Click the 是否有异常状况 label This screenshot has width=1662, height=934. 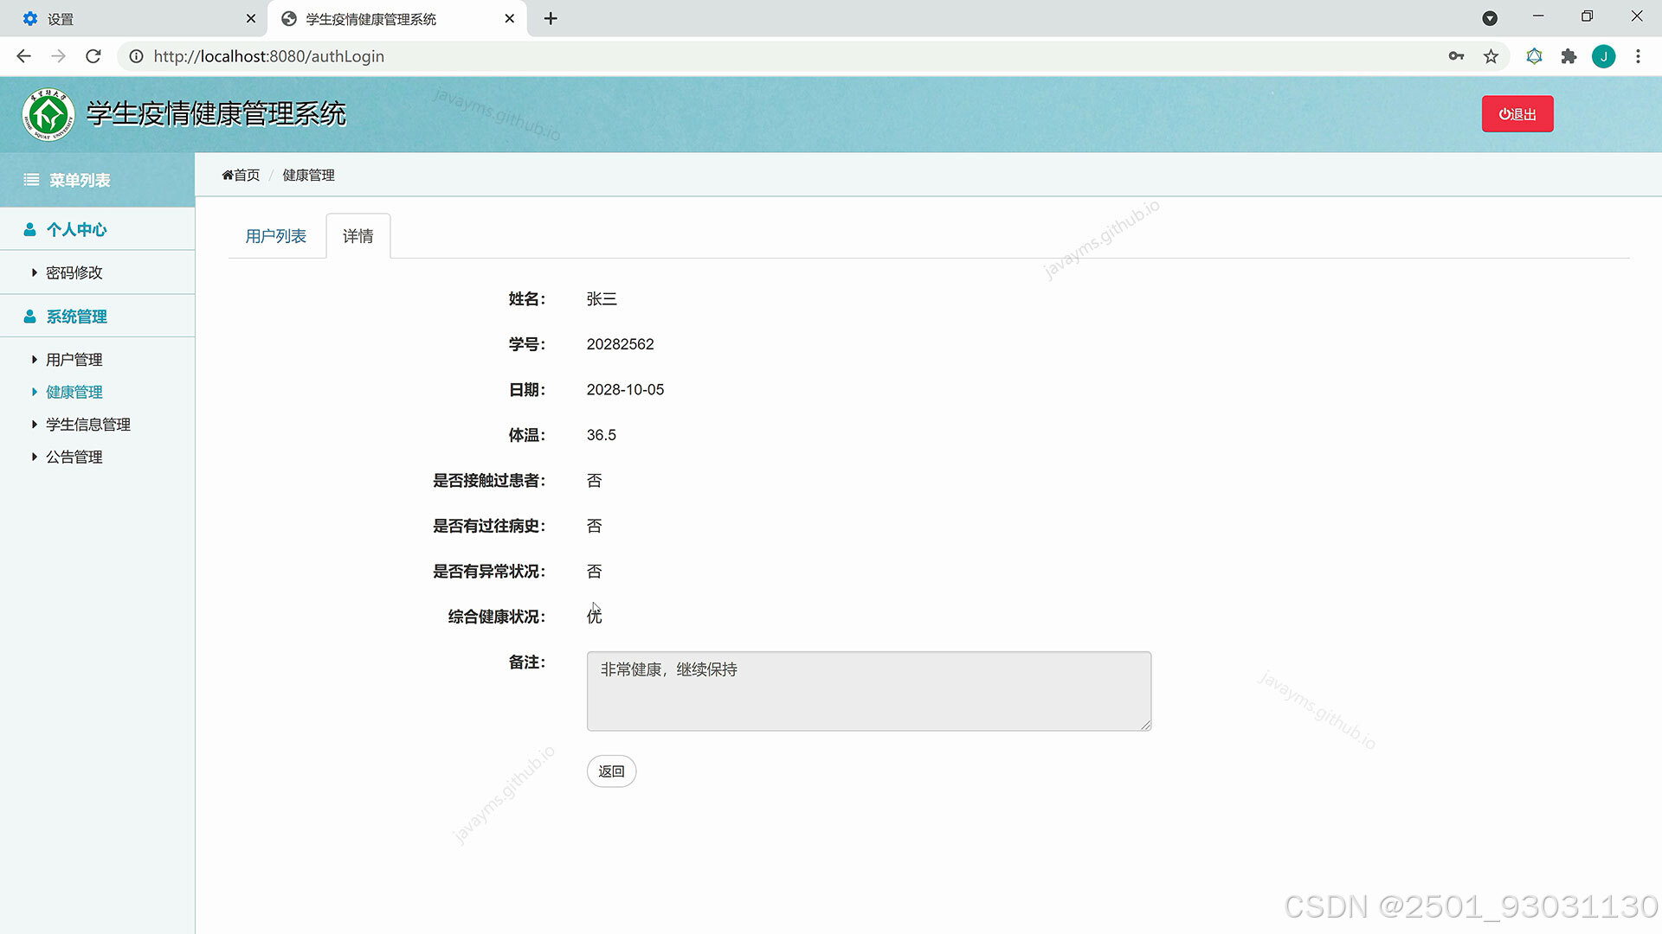coord(489,572)
